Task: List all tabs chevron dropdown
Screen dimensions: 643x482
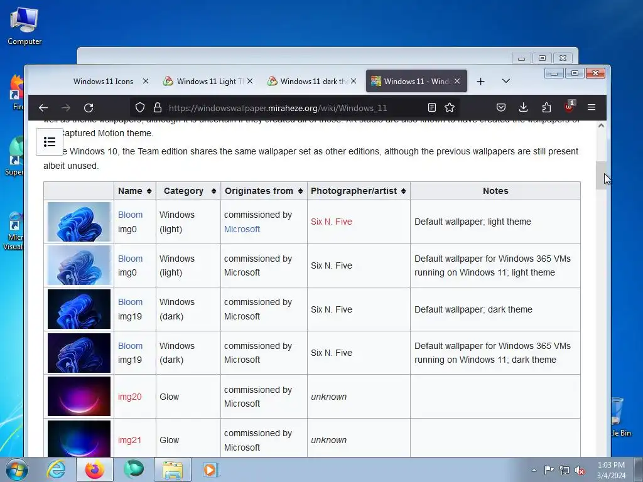Action: pyautogui.click(x=506, y=81)
